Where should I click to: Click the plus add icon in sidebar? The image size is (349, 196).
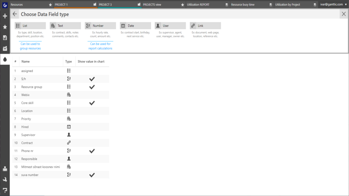(x=5, y=16)
